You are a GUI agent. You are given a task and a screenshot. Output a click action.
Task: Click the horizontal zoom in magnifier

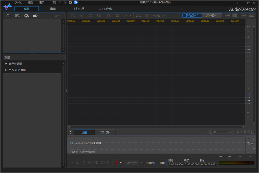(x=231, y=132)
